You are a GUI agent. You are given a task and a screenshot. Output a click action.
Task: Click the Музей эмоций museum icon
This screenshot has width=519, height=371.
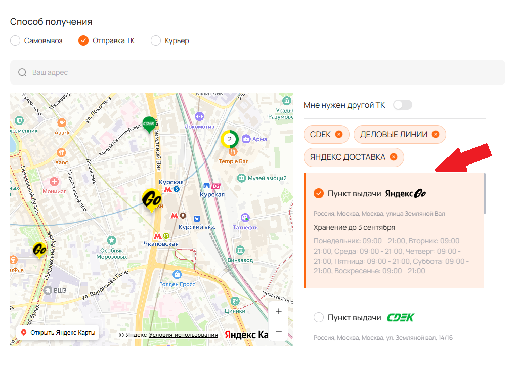pyautogui.click(x=242, y=178)
